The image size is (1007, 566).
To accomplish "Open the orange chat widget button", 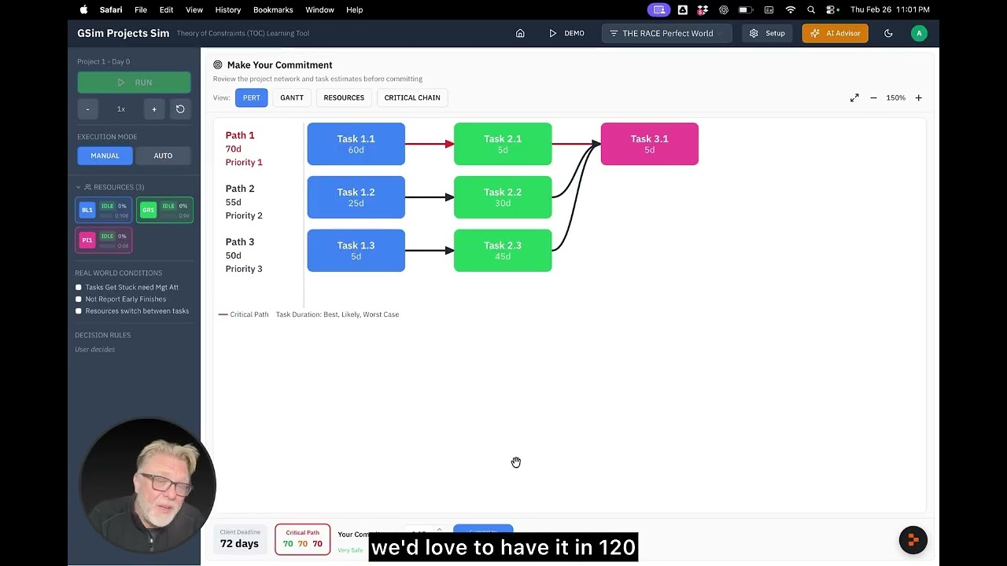I will 913,540.
